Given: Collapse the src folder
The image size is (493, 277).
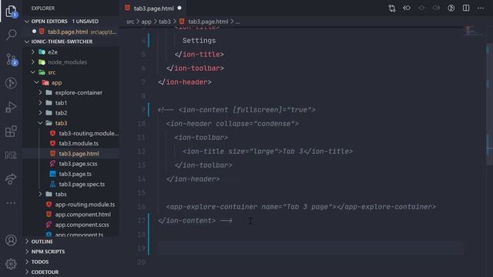Looking at the screenshot, I should click(33, 72).
